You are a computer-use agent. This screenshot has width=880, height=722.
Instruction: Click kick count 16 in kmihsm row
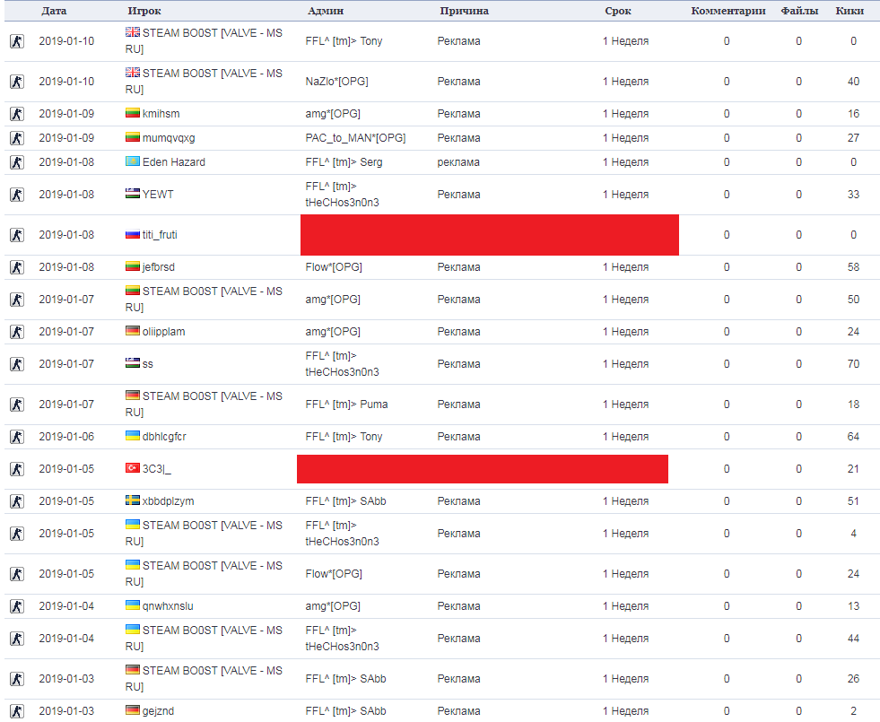[853, 114]
